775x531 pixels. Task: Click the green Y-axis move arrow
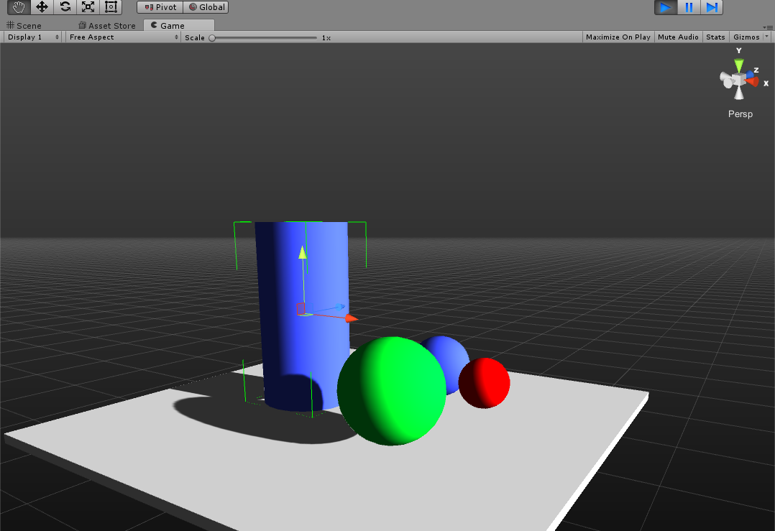pyautogui.click(x=303, y=253)
